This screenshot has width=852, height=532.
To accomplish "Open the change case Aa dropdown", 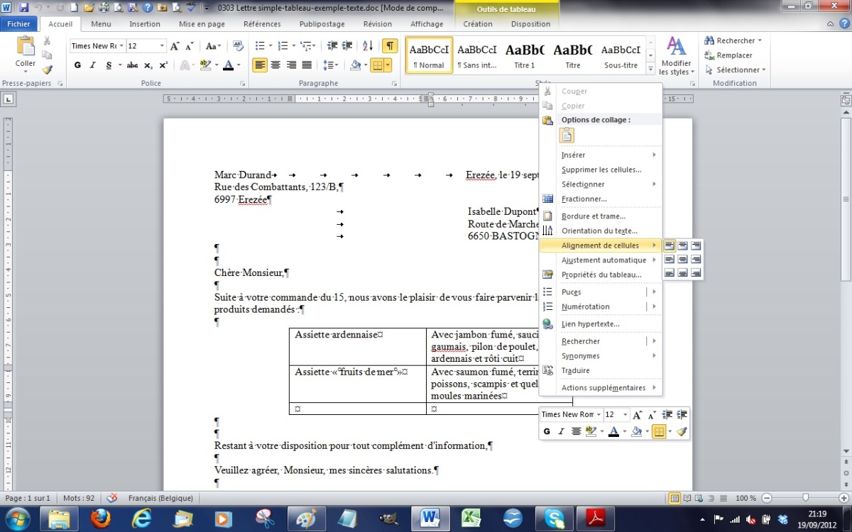I will click(x=213, y=46).
